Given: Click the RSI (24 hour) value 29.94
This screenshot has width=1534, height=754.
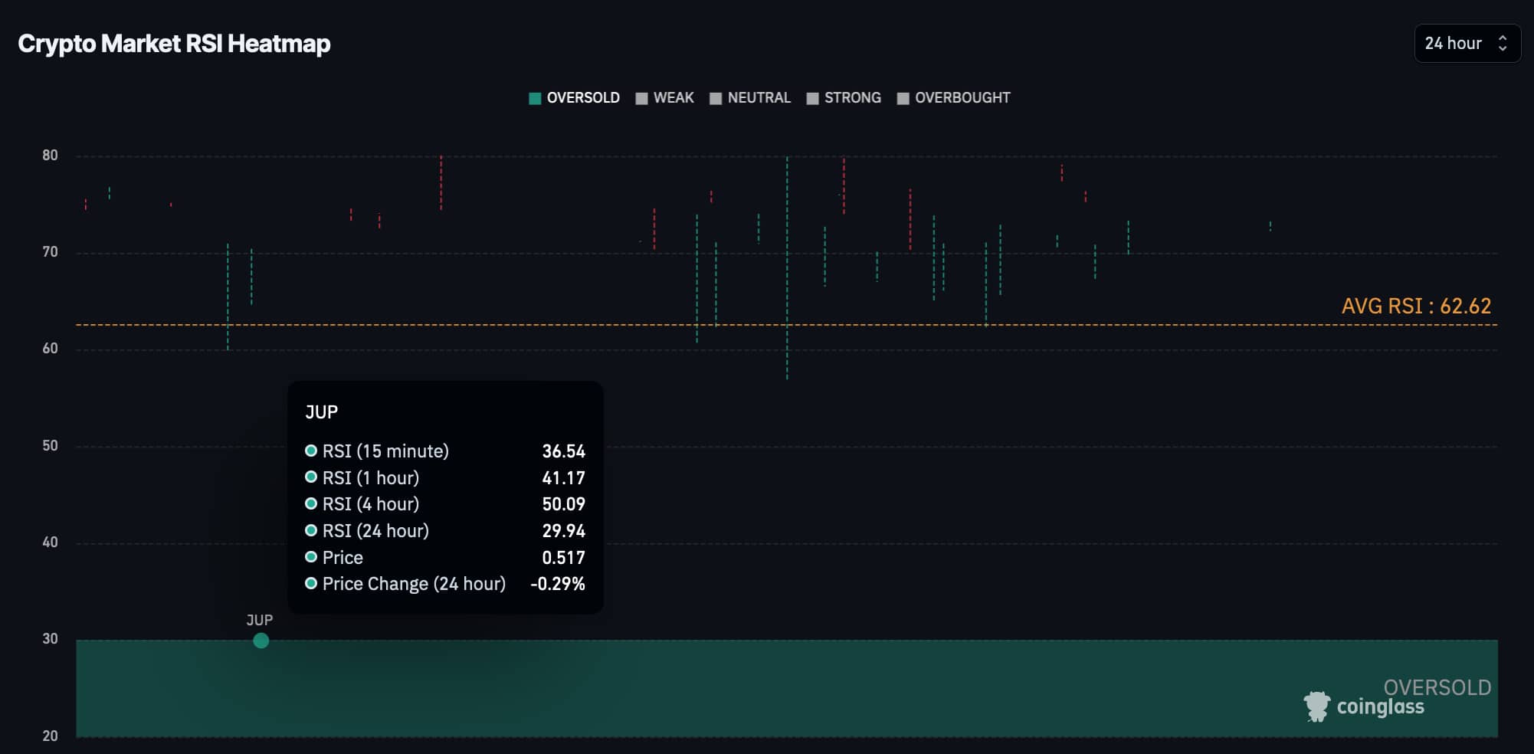Looking at the screenshot, I should point(563,531).
